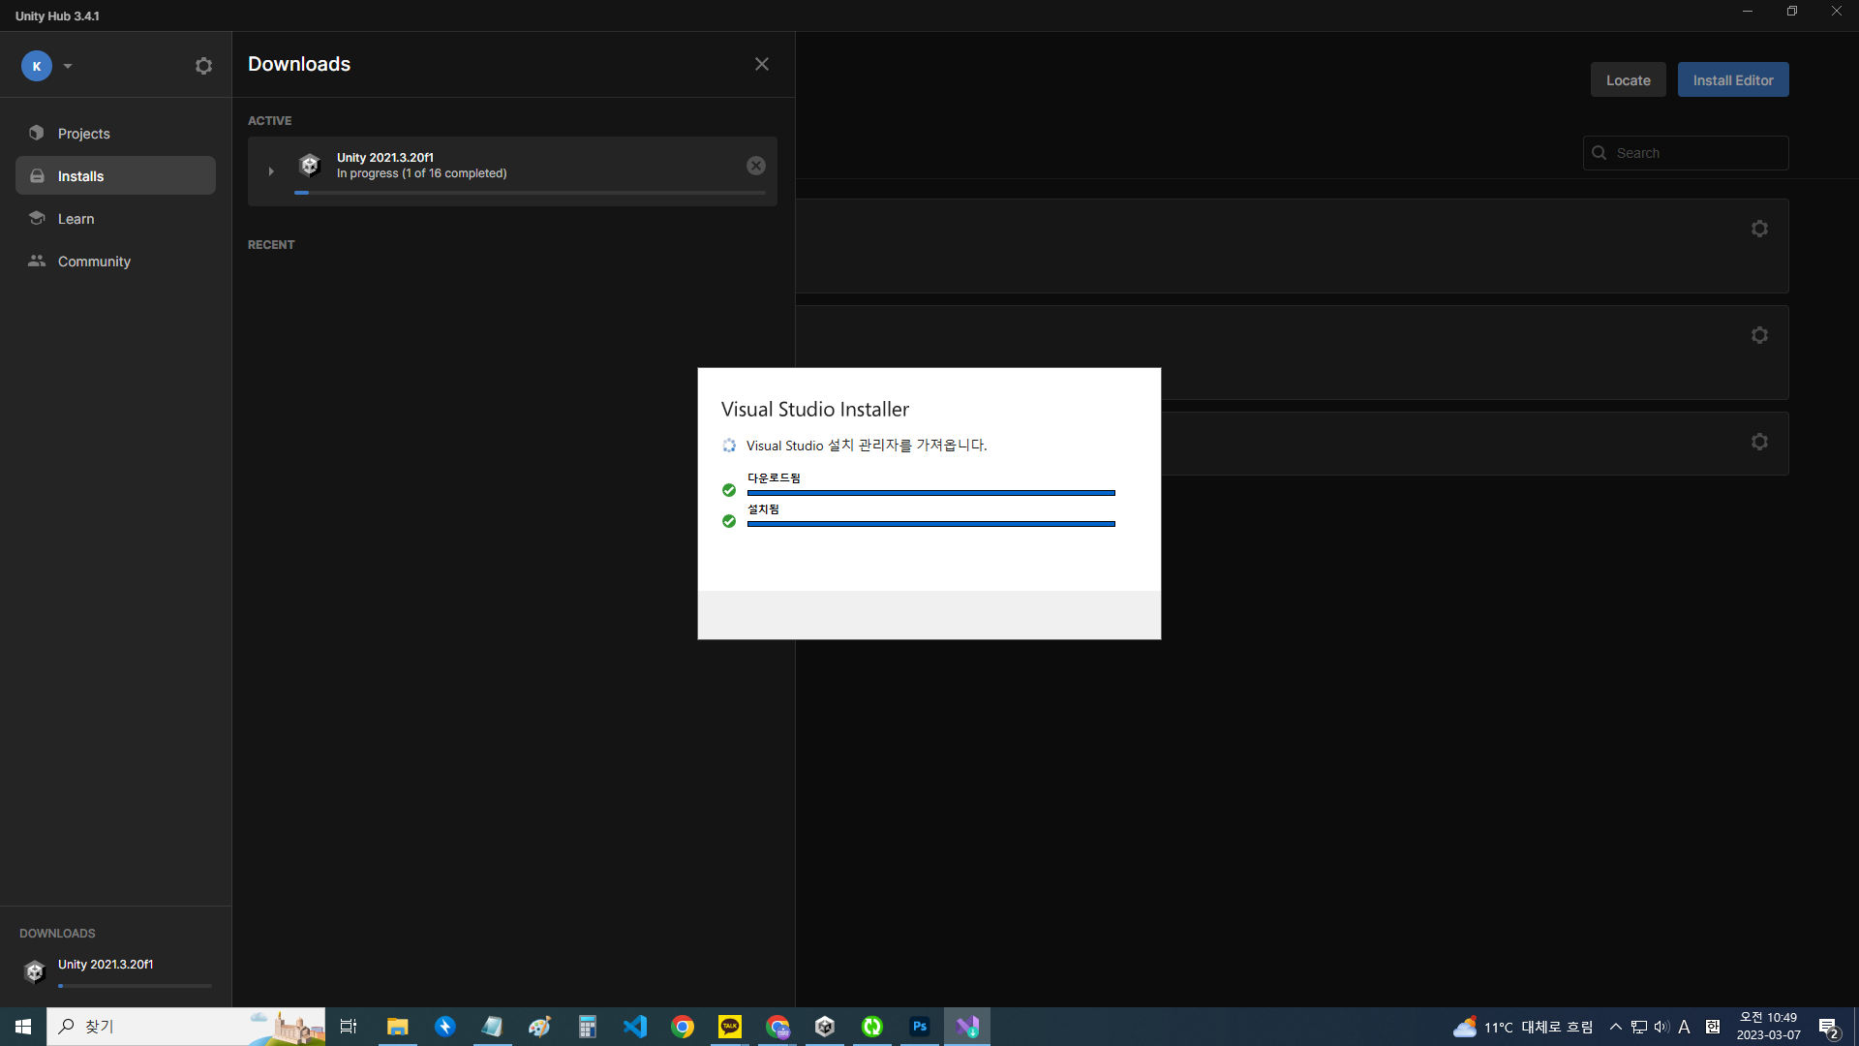This screenshot has height=1046, width=1859.
Task: Click the taskbar search box
Action: point(186,1027)
